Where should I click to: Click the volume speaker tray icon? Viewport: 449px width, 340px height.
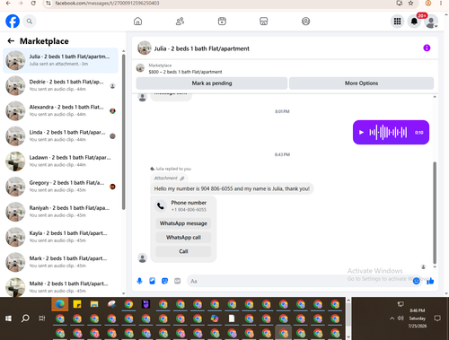(401, 318)
